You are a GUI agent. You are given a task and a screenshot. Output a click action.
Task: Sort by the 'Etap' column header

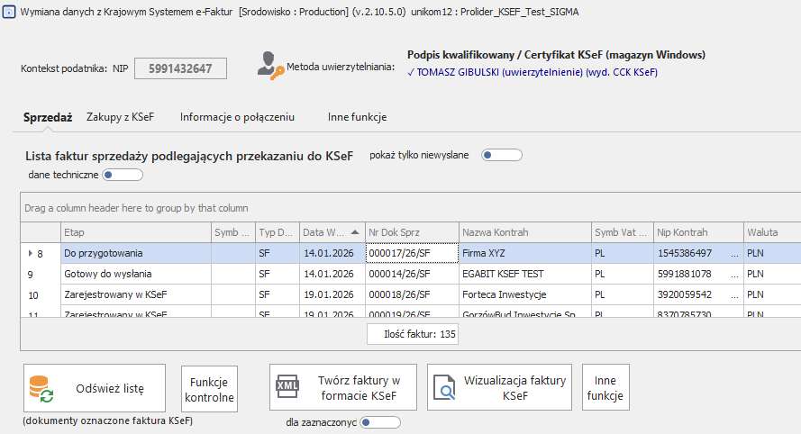click(x=135, y=232)
